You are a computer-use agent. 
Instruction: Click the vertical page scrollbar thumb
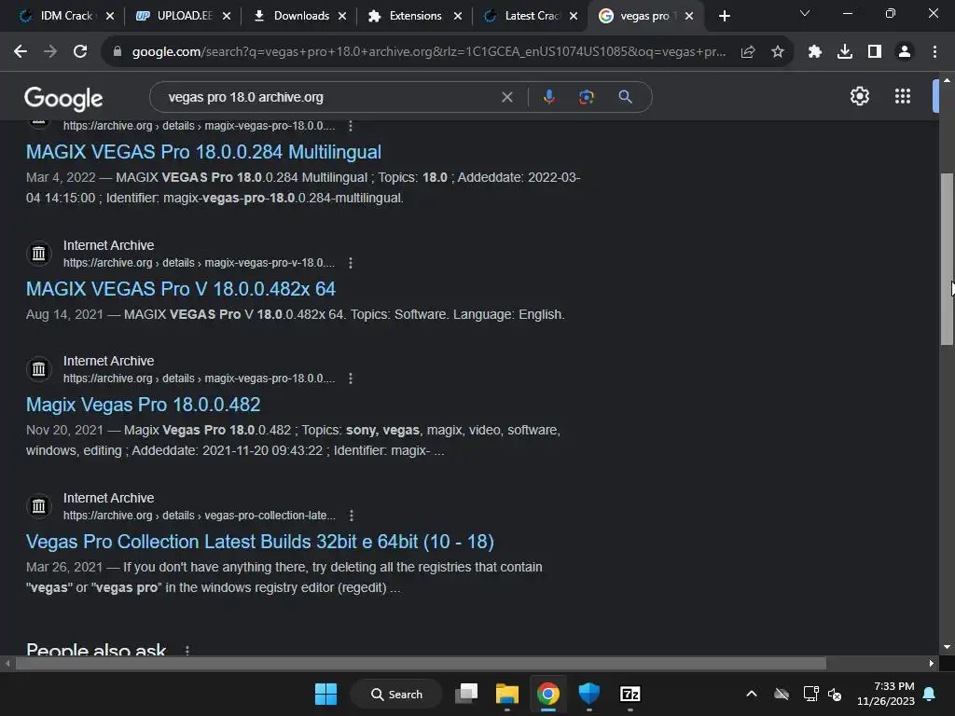click(947, 259)
